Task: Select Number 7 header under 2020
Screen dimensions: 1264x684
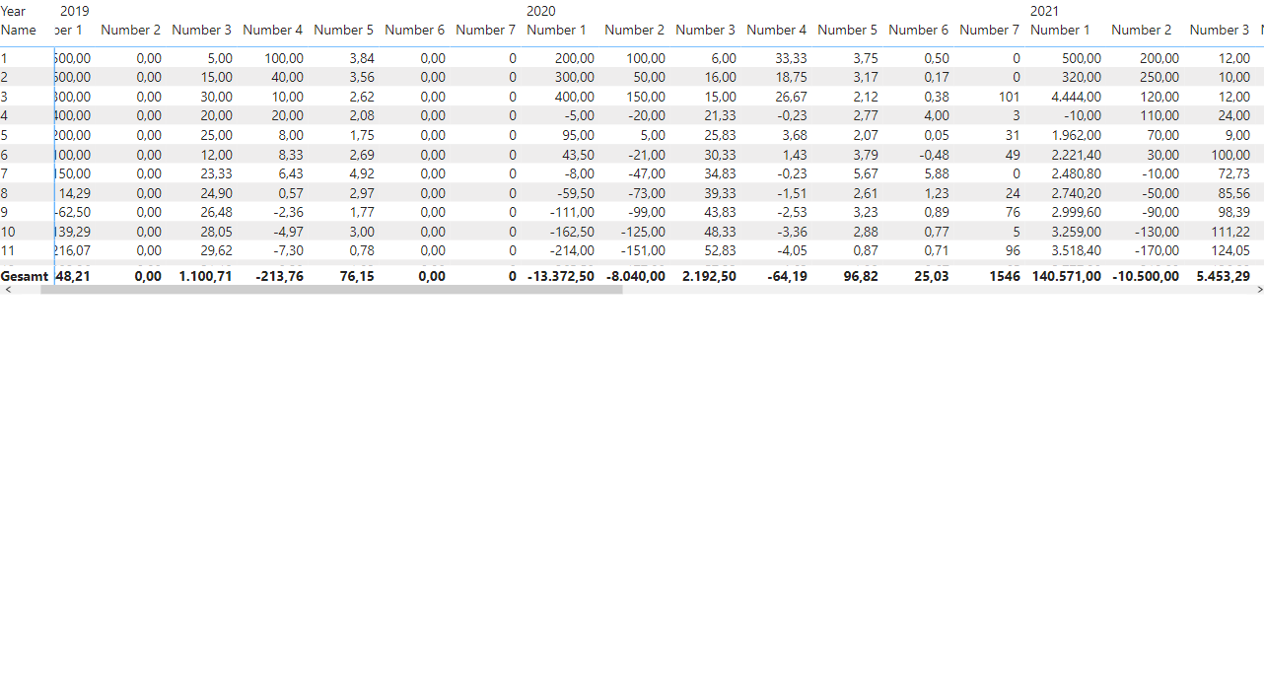Action: click(990, 30)
